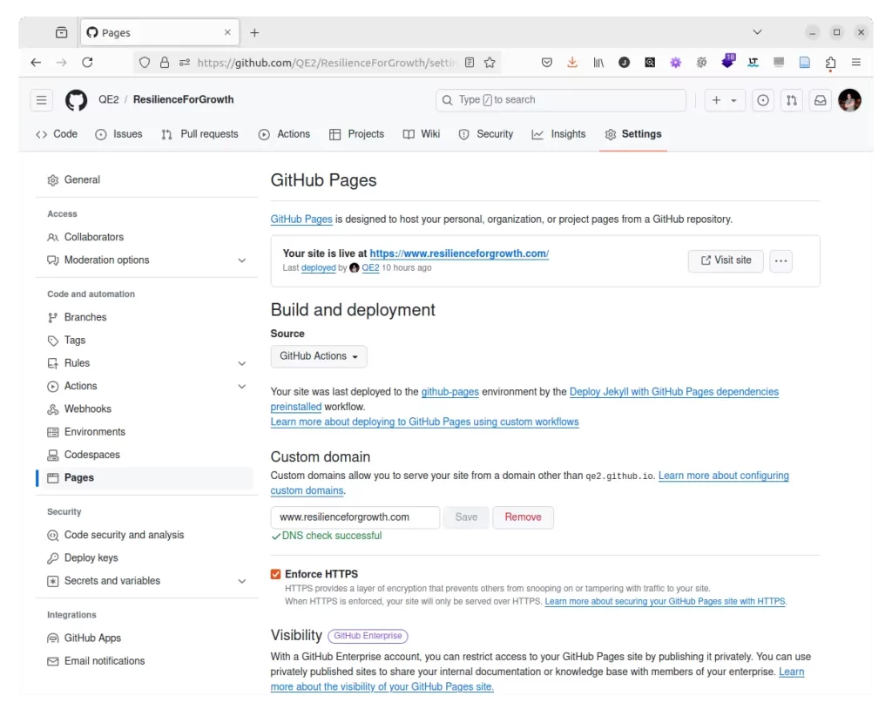
Task: Click the custom domain input field
Action: (354, 517)
